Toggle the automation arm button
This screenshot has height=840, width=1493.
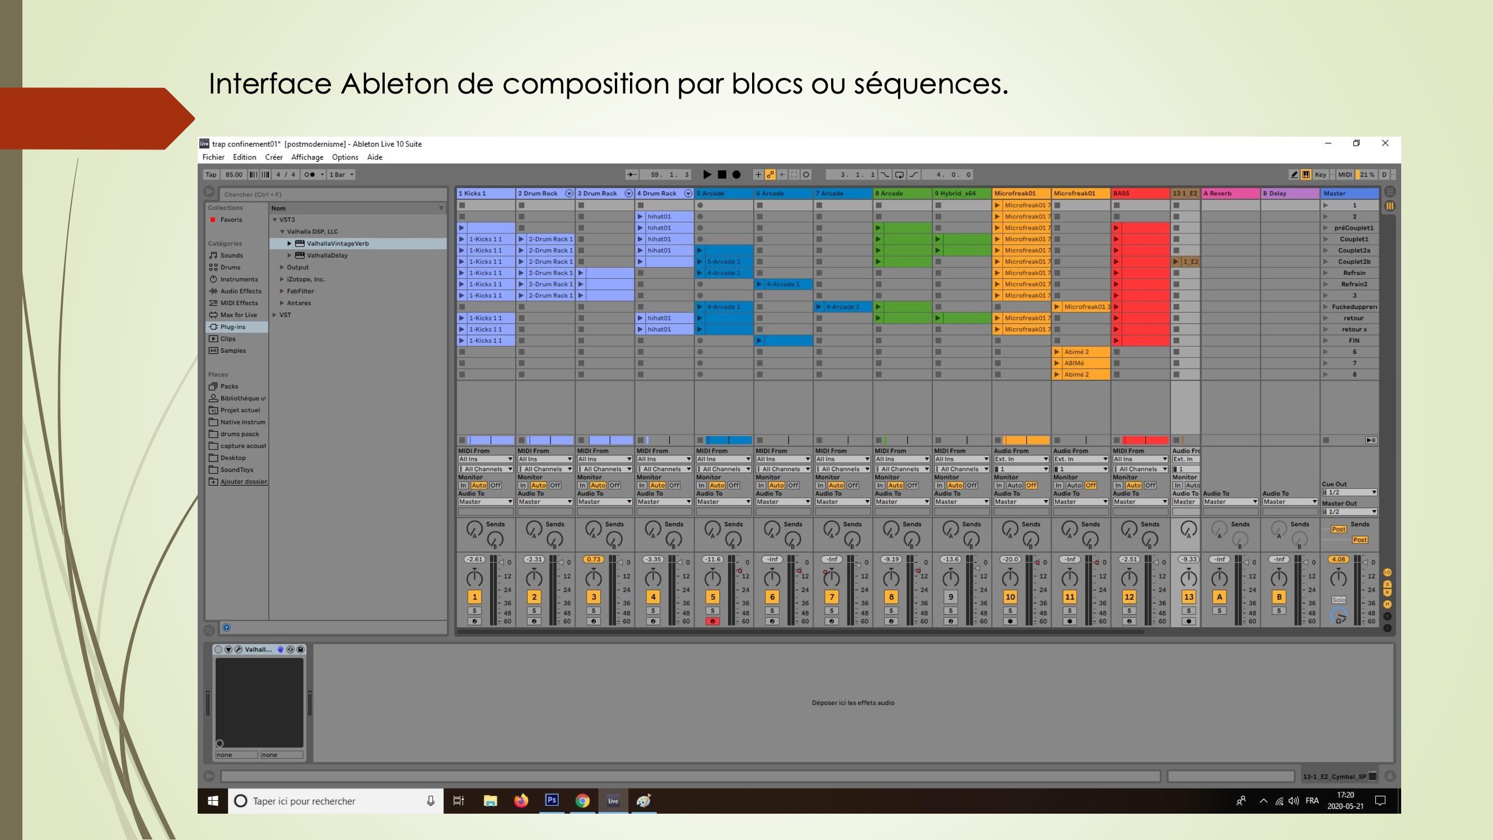[770, 175]
